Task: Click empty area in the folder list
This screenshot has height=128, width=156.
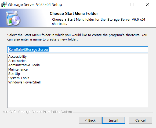Action: point(78,96)
